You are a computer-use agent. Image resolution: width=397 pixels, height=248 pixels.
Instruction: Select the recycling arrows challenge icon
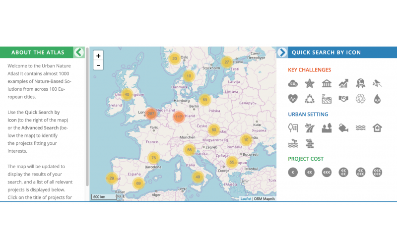click(361, 99)
